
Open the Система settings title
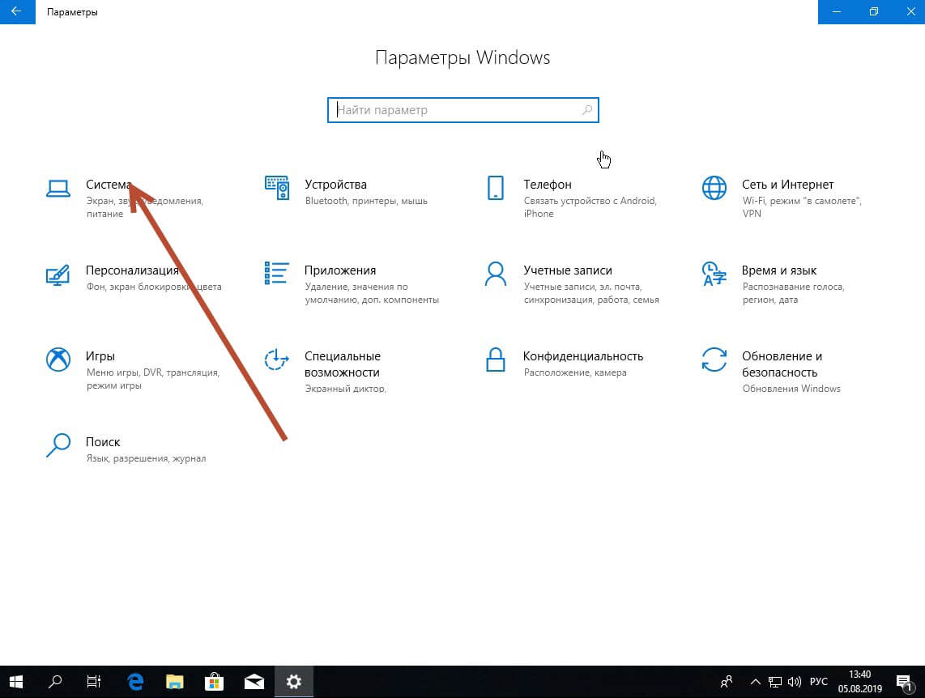(x=109, y=185)
